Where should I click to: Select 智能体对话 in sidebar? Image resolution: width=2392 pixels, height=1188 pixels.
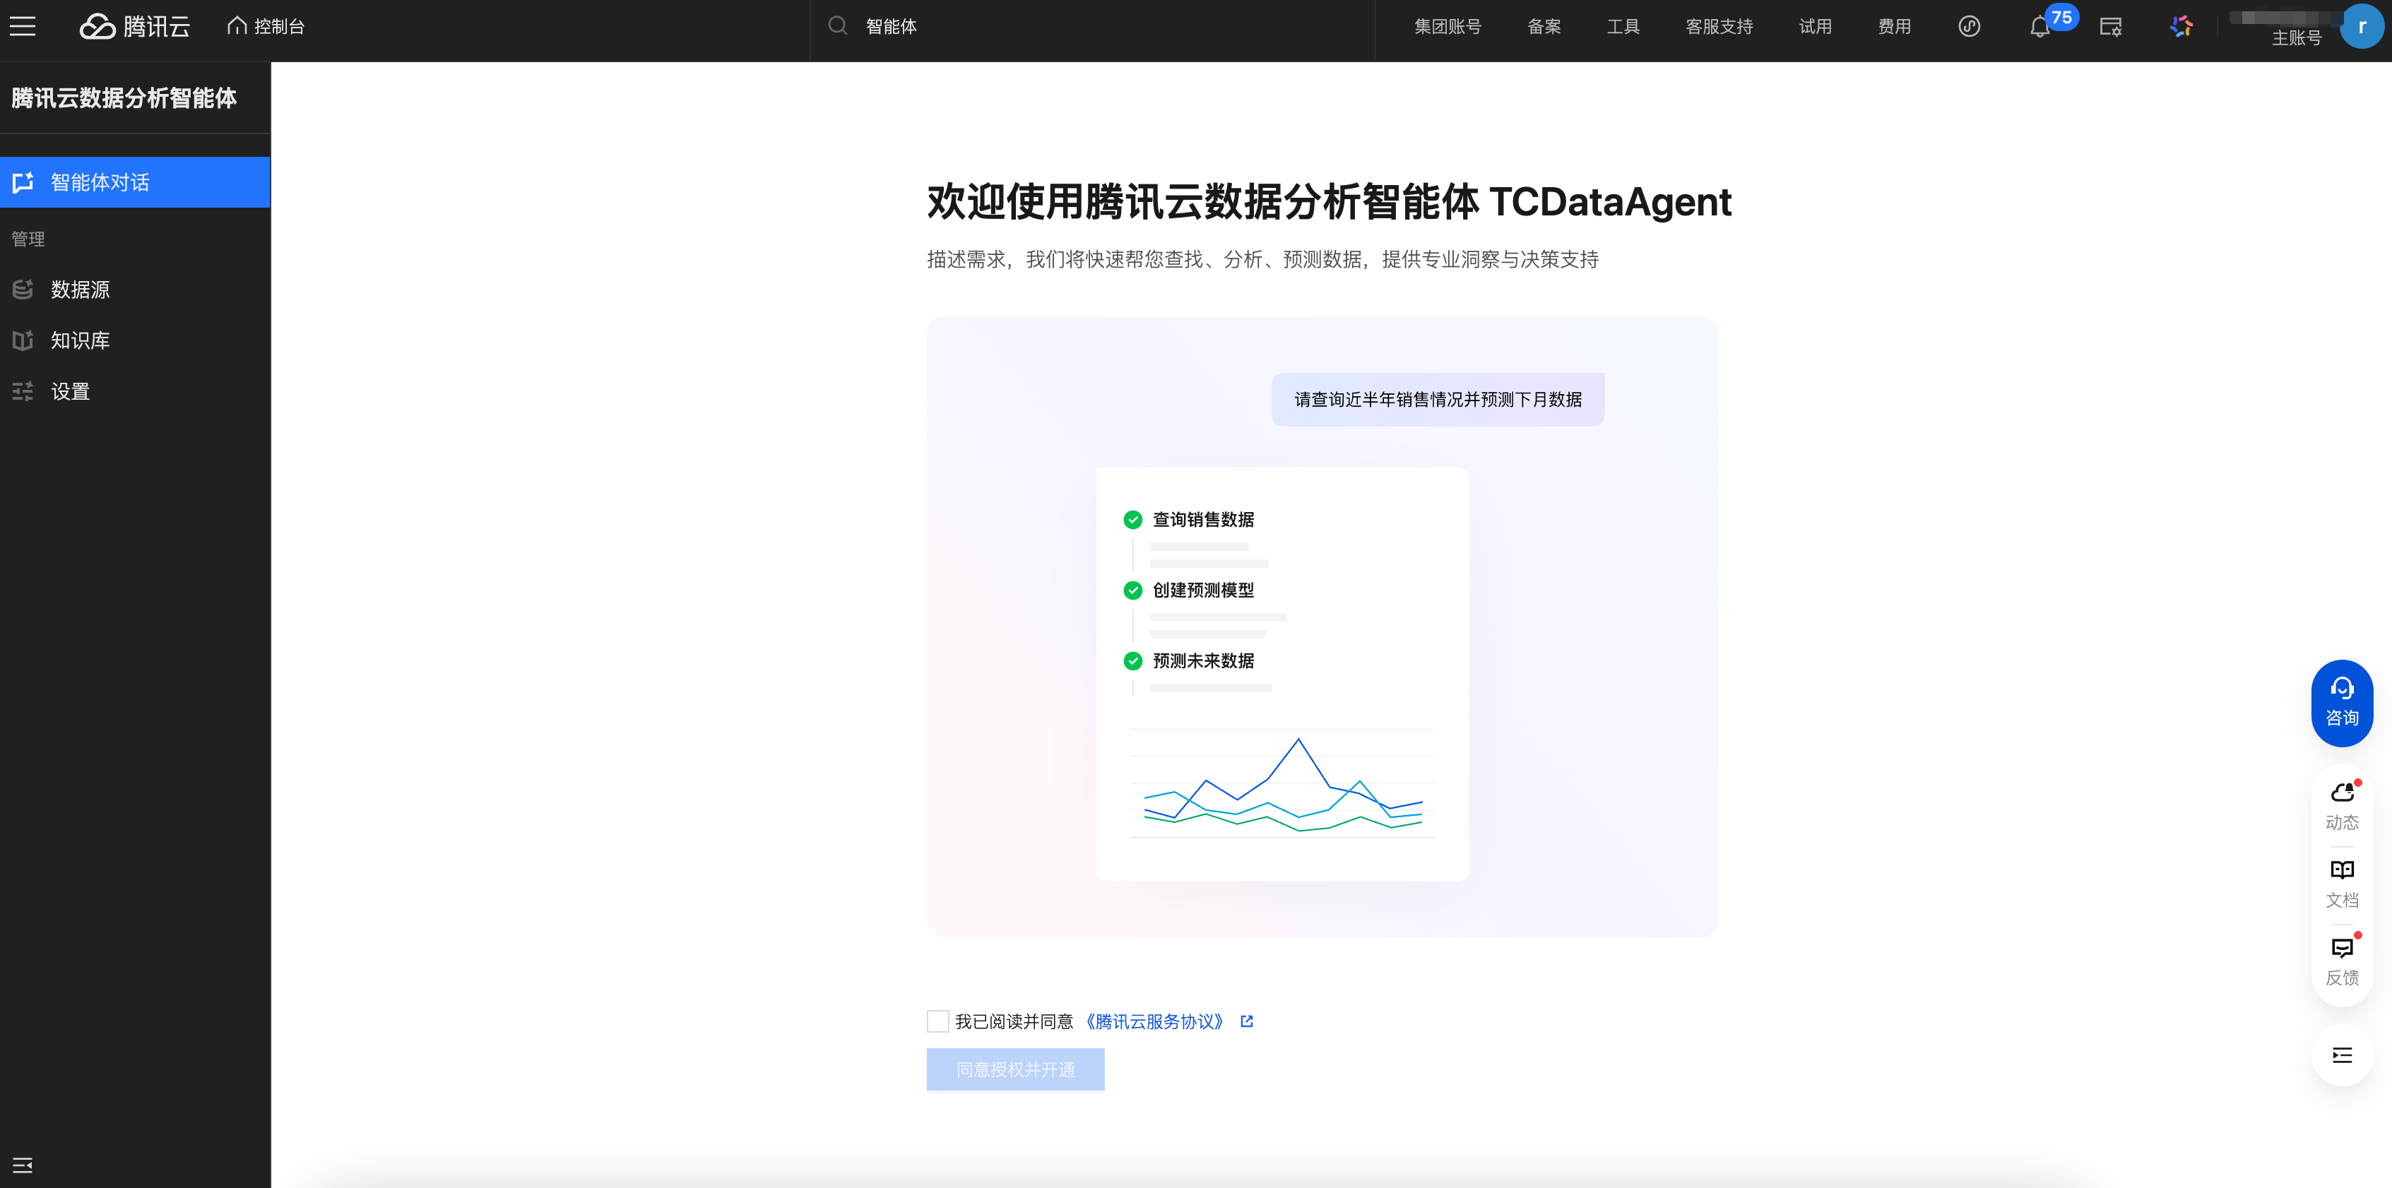click(135, 182)
